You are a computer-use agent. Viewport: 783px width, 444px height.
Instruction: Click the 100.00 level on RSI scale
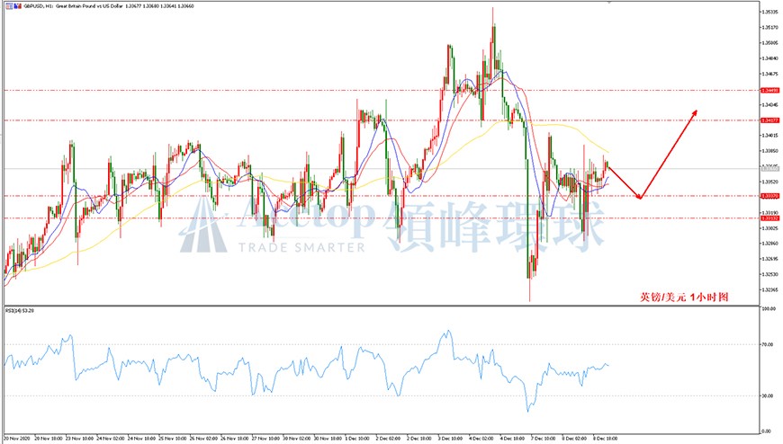[x=768, y=309]
